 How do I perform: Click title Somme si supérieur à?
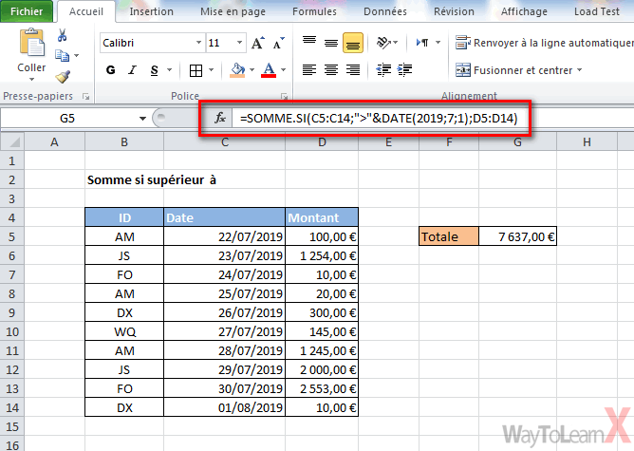(x=152, y=180)
